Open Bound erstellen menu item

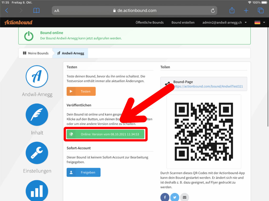click(x=183, y=23)
